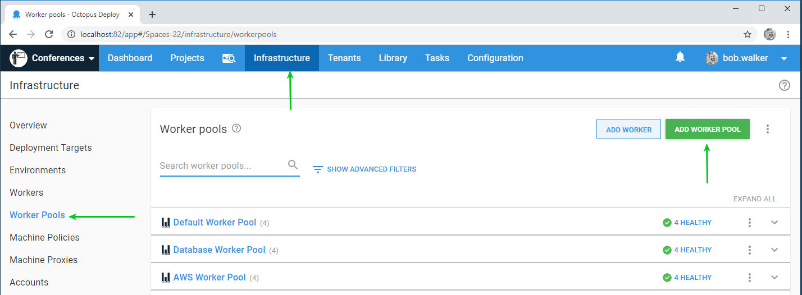Bookmark this page with star icon

coord(748,34)
